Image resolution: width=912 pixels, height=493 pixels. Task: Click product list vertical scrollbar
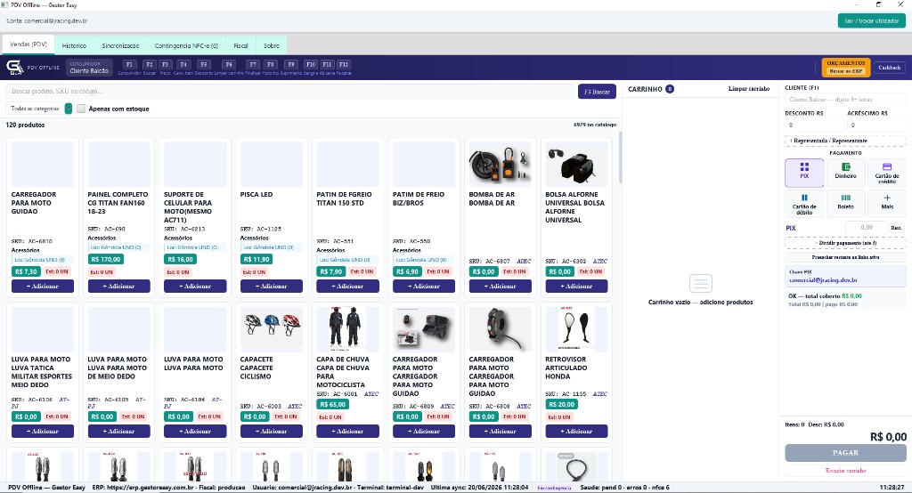point(620,157)
